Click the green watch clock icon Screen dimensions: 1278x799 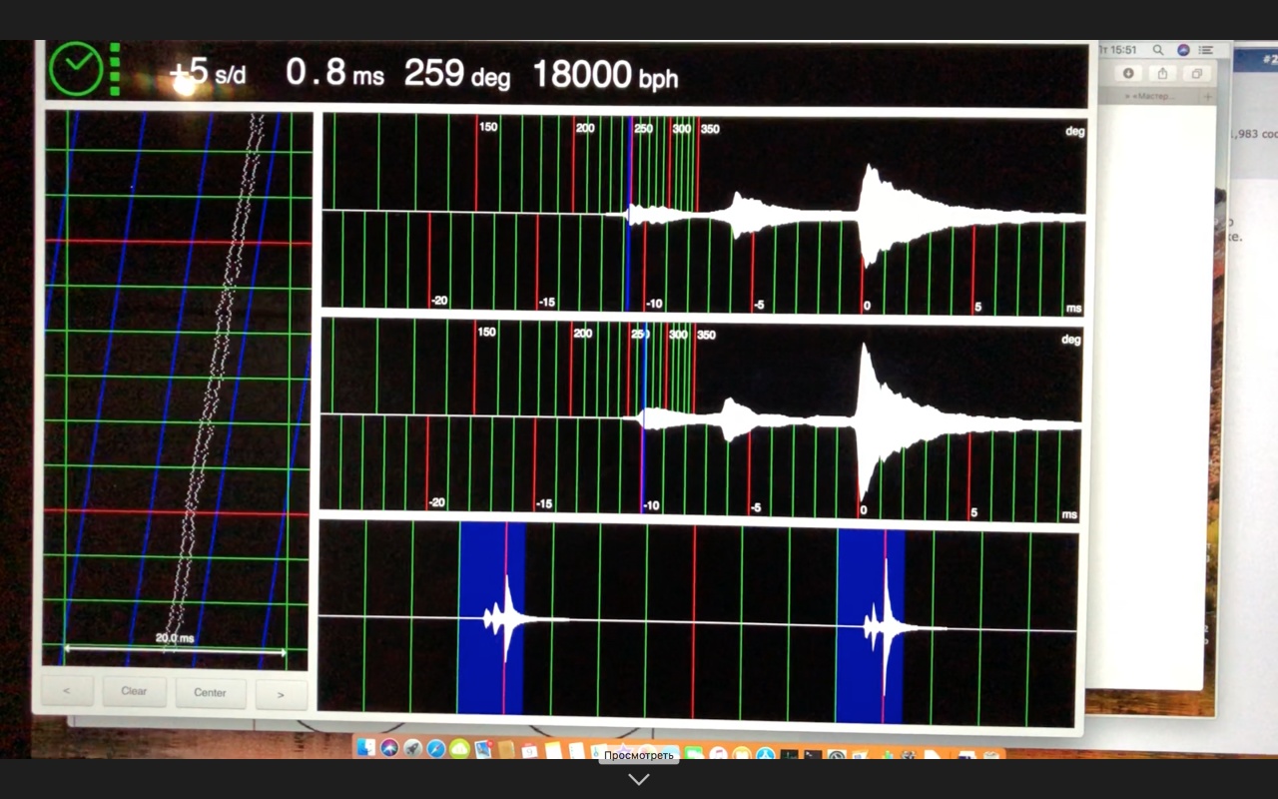tap(76, 69)
